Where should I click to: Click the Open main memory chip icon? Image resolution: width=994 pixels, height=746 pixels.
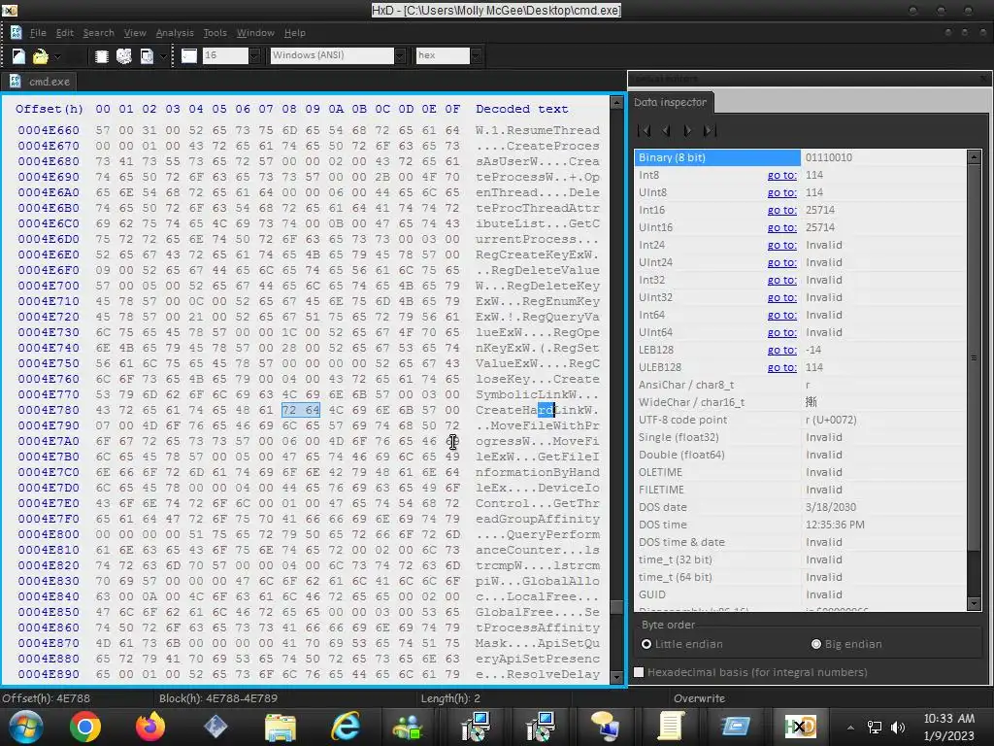point(101,56)
